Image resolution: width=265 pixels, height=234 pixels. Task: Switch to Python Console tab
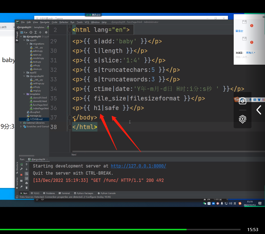pyautogui.click(x=106, y=193)
